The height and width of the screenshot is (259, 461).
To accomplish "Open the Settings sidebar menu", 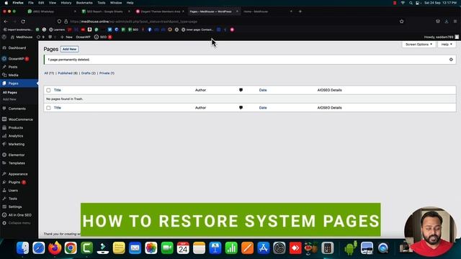I will point(14,207).
